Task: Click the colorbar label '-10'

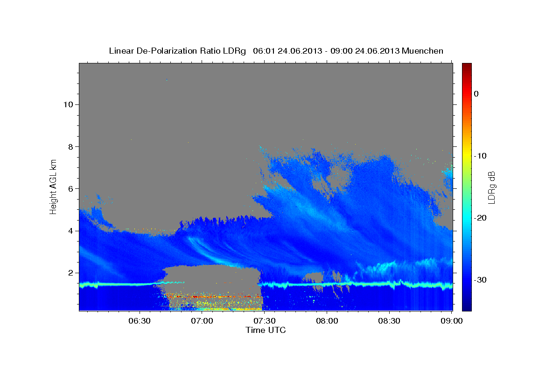Action: point(480,156)
